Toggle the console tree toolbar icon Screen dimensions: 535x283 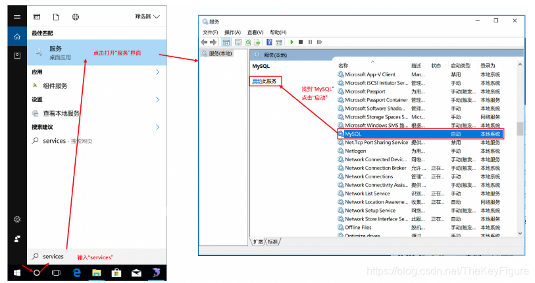click(x=226, y=42)
